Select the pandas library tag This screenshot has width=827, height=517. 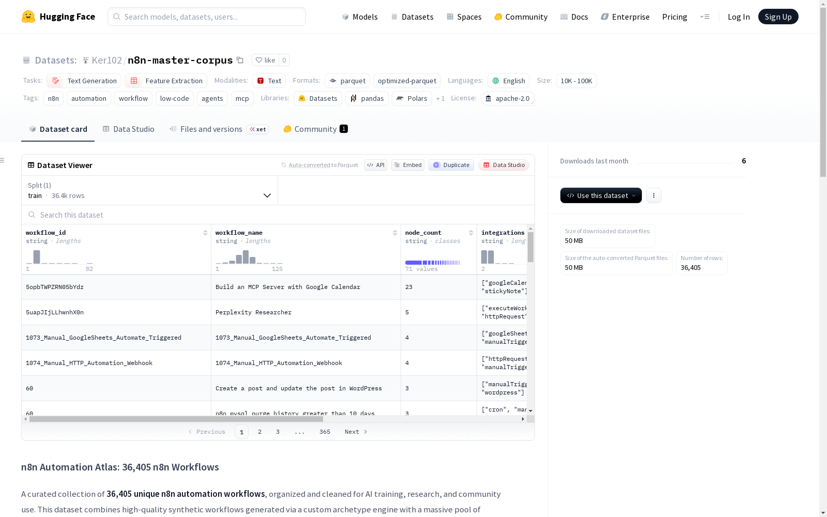(x=367, y=98)
